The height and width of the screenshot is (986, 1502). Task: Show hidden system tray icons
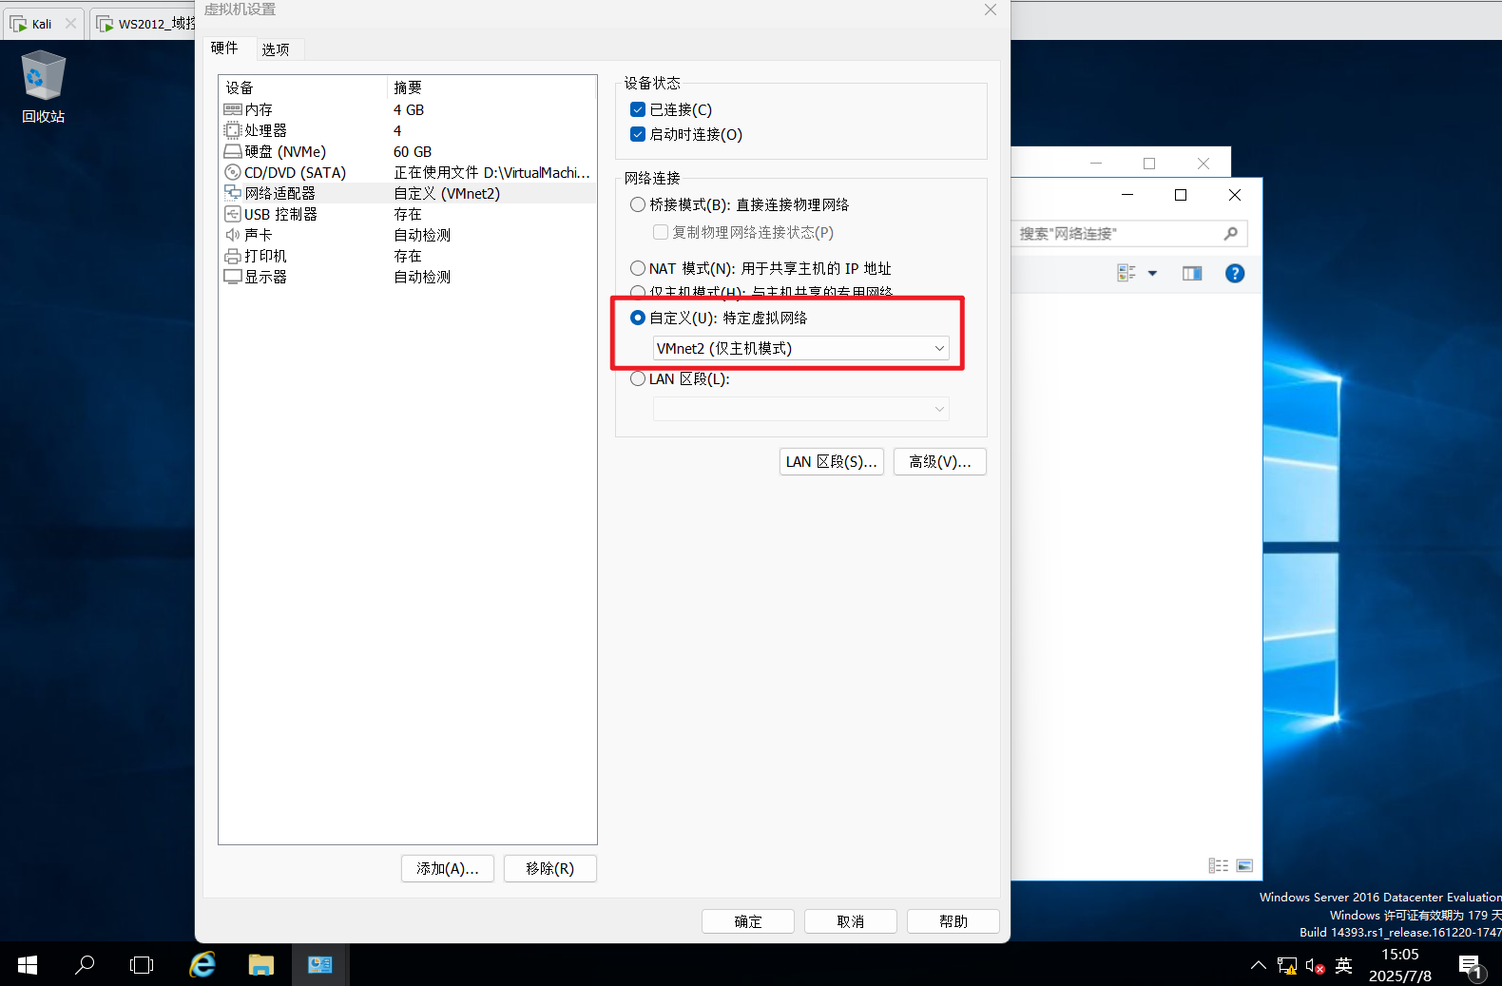point(1258,966)
